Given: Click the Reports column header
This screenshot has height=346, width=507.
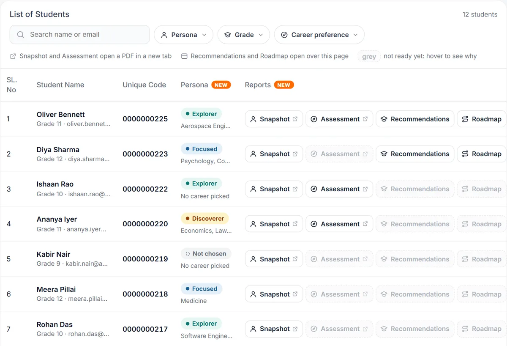Looking at the screenshot, I should pos(258,85).
